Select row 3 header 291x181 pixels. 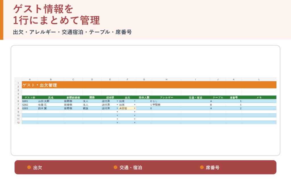[x=18, y=90]
